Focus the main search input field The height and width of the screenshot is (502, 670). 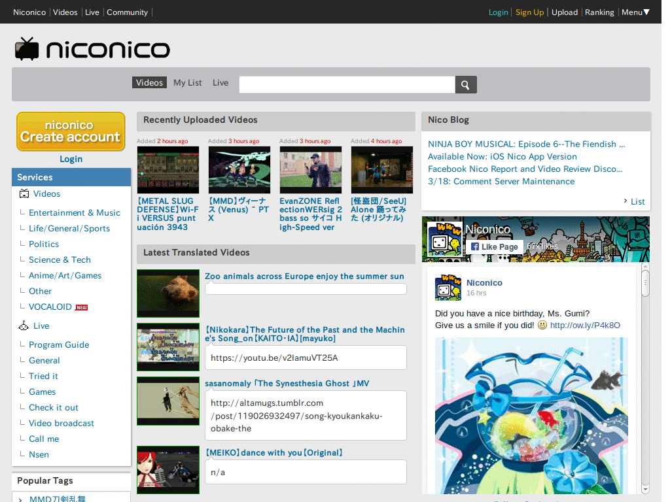point(347,84)
